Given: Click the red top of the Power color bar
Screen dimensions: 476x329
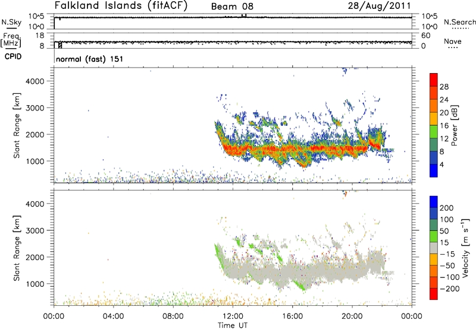Looking at the screenshot, I should (x=434, y=78).
